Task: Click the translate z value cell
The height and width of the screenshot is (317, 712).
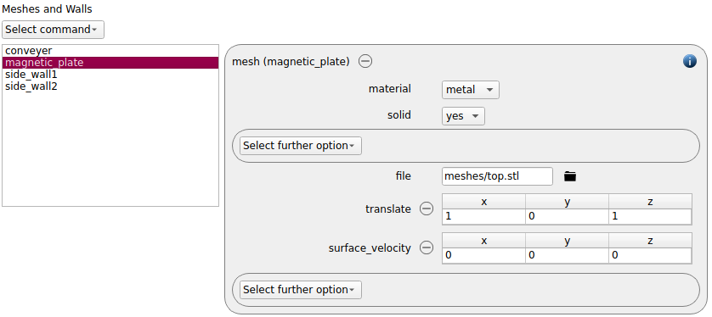Action: 650,216
